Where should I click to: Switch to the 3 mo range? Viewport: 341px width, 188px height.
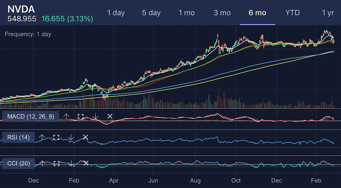pos(222,13)
